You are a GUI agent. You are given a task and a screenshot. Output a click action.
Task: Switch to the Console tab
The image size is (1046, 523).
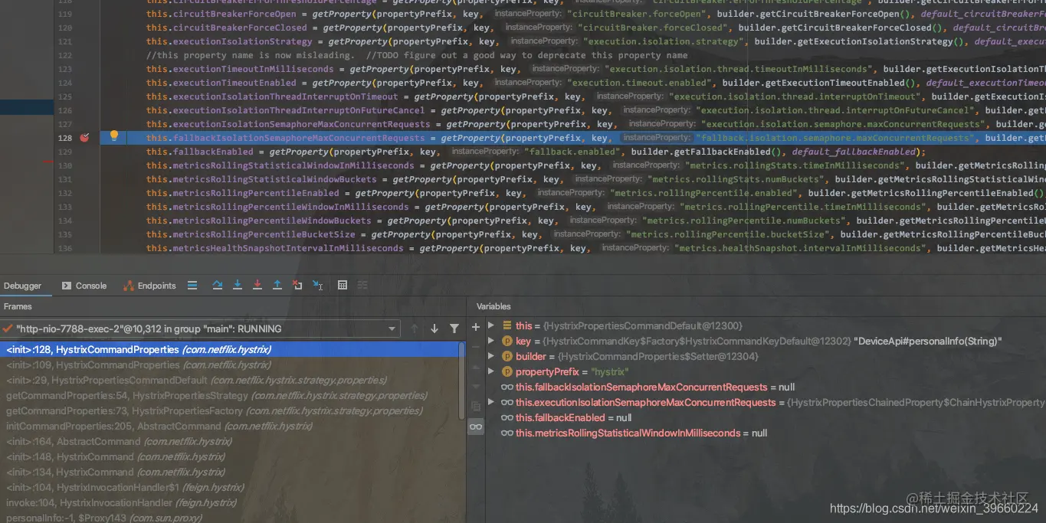(x=84, y=286)
